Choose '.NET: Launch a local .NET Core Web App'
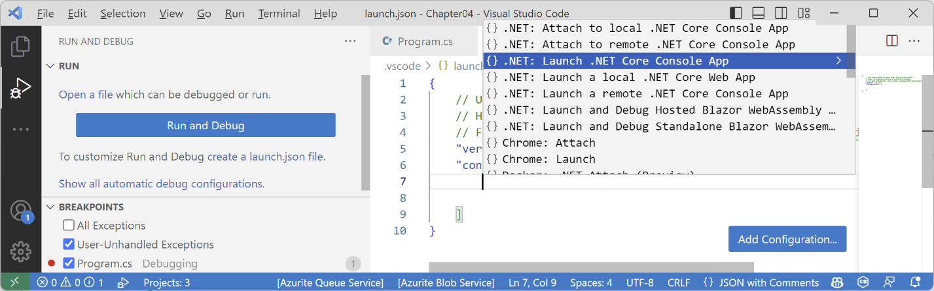Screen dimensions: 934x291 664,77
